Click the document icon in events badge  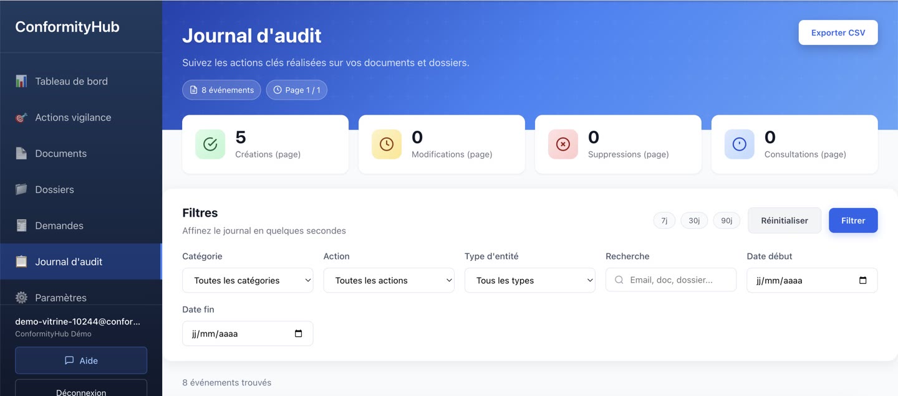click(x=194, y=90)
